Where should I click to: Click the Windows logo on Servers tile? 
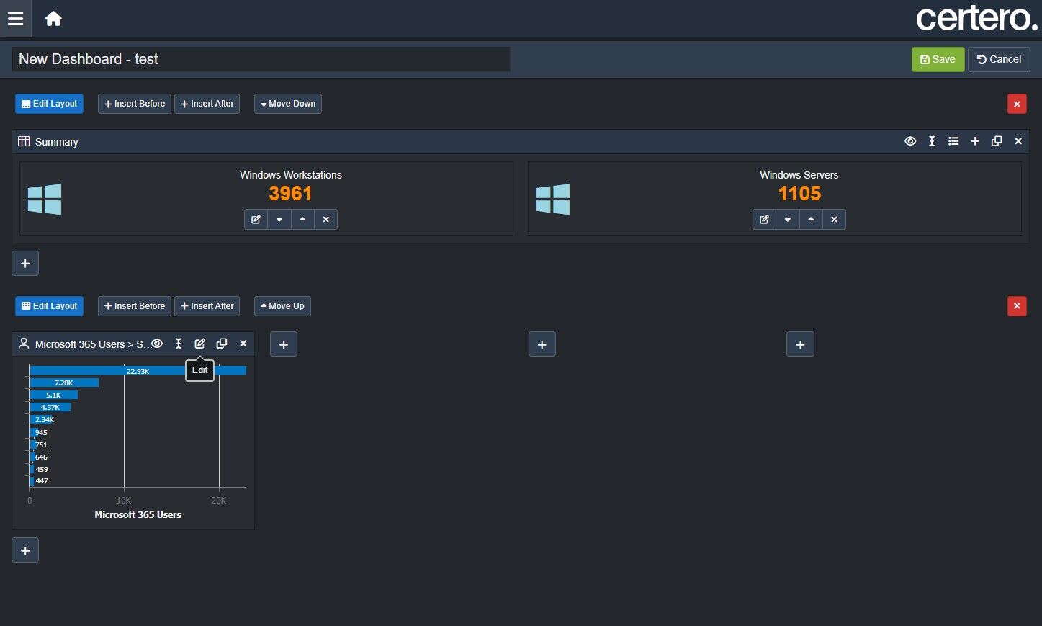pyautogui.click(x=553, y=199)
